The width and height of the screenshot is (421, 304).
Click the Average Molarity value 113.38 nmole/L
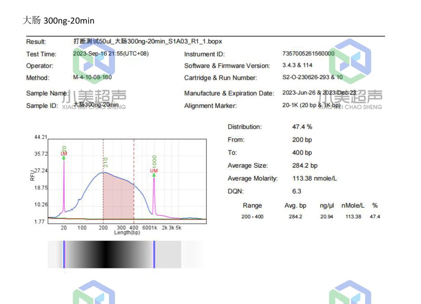click(x=315, y=178)
